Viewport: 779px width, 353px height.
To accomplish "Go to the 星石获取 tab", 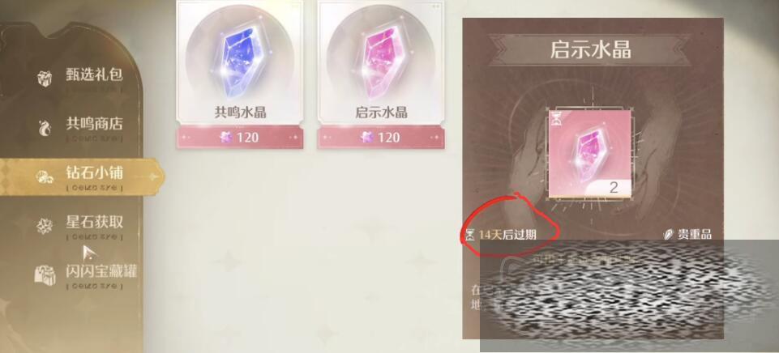I will 94,221.
